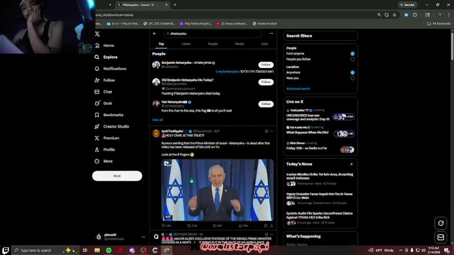The height and width of the screenshot is (255, 454).
Task: Follow 'Did Benjamin Netanyahu Die Today?' account
Action: click(x=266, y=82)
